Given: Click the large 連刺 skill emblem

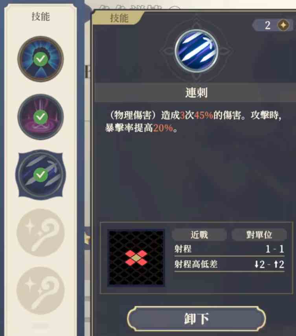Looking at the screenshot, I should click(x=197, y=51).
